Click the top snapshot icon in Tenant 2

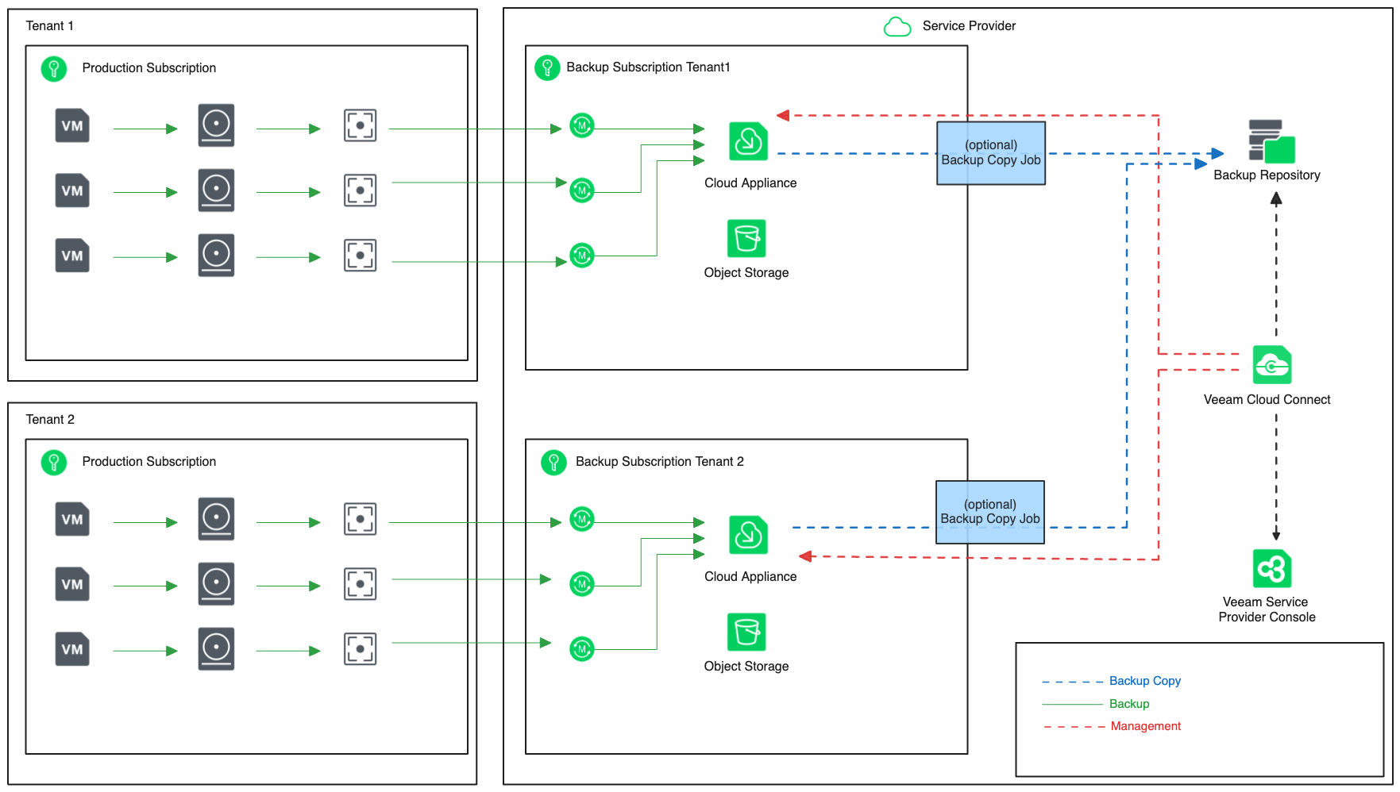click(361, 519)
